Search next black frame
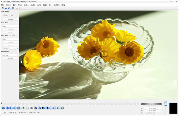The image size is (179, 116). coord(47,108)
